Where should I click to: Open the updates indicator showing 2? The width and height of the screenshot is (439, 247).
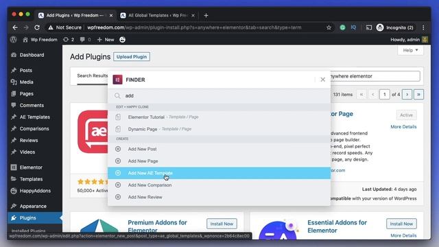point(69,40)
